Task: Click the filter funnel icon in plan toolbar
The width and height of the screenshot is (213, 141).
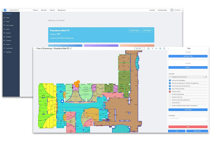Action: coord(152,49)
